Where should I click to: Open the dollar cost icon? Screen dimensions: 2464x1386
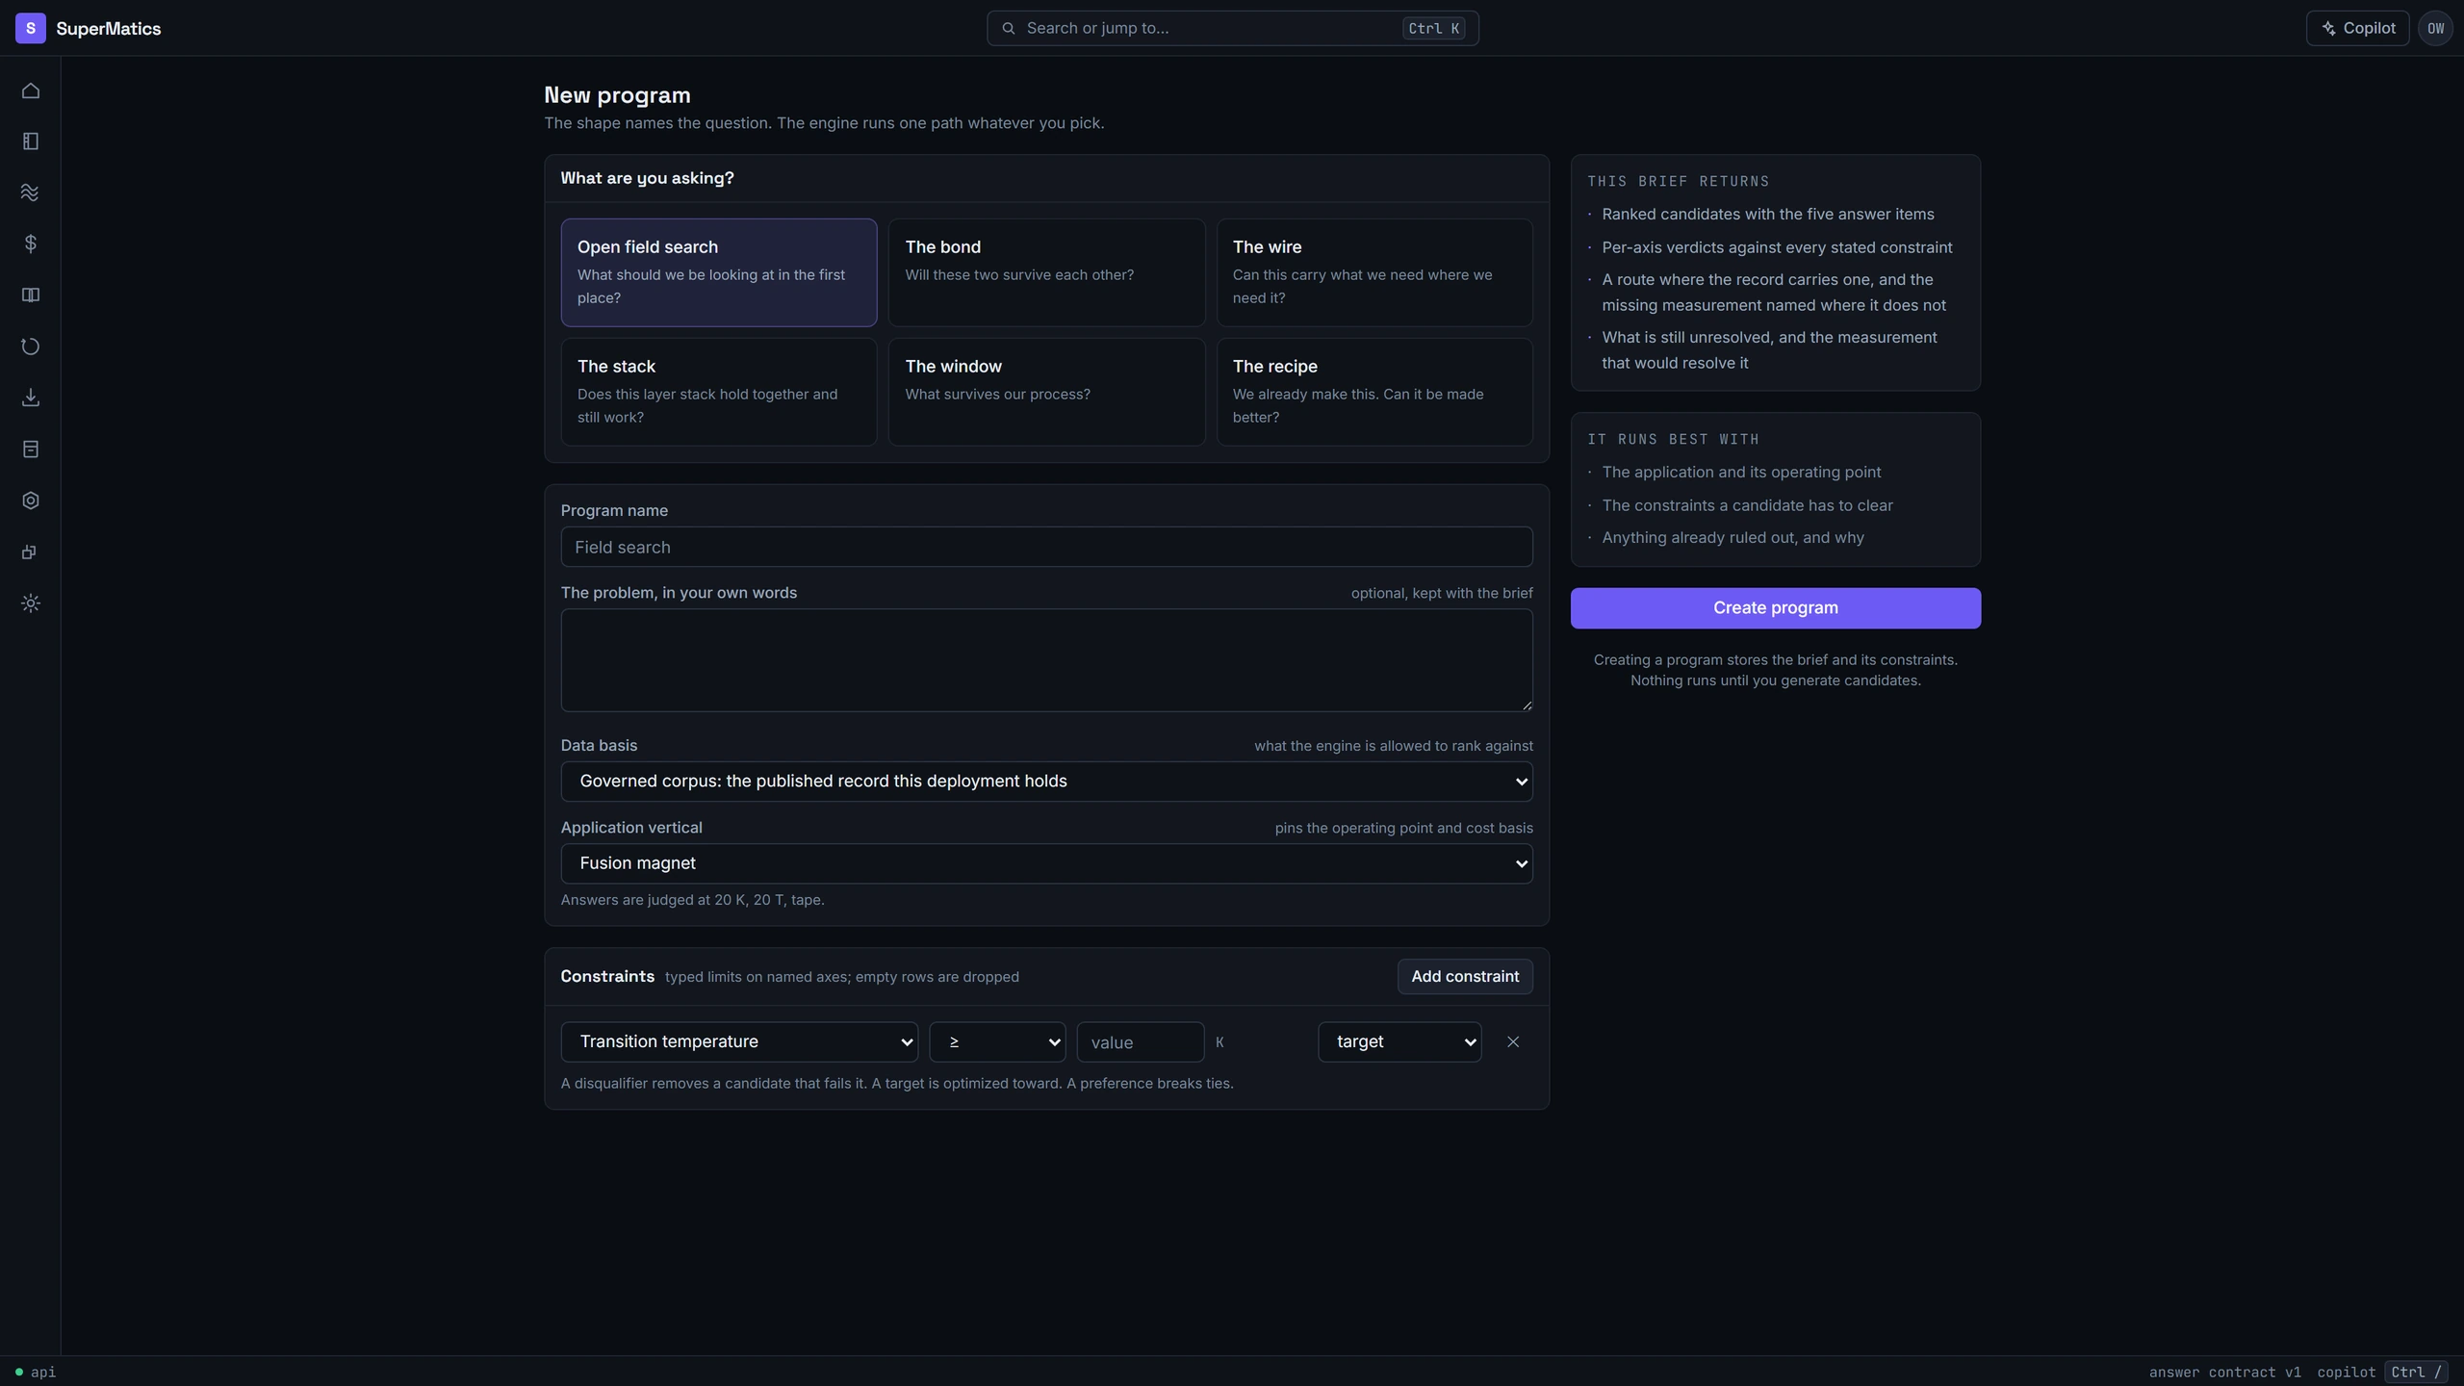click(x=31, y=244)
